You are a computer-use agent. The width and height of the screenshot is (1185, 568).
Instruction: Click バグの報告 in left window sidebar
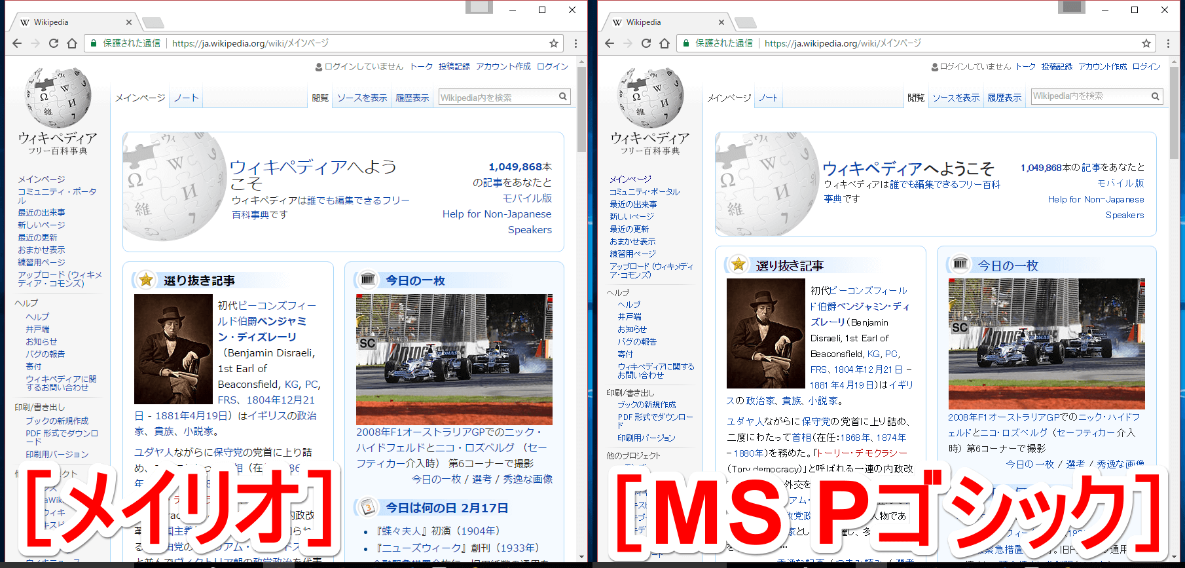click(45, 354)
